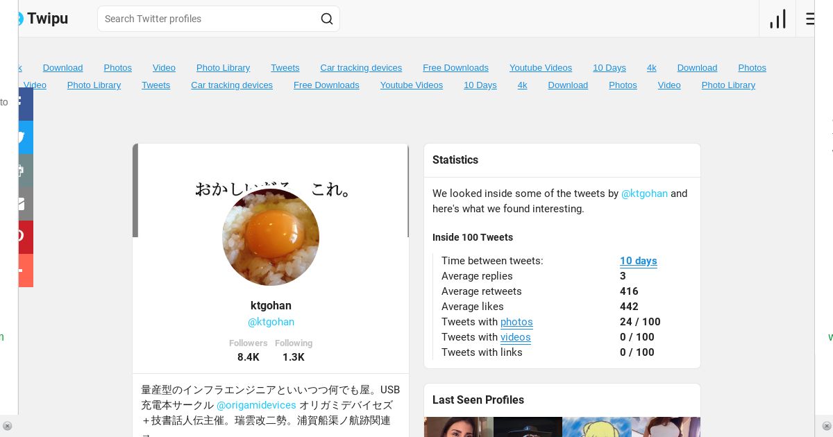The height and width of the screenshot is (437, 833).
Task: Click the magnifier search icon
Action: [x=327, y=19]
